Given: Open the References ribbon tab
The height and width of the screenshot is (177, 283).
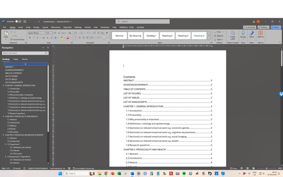Looking at the screenshot, I should [56, 27].
